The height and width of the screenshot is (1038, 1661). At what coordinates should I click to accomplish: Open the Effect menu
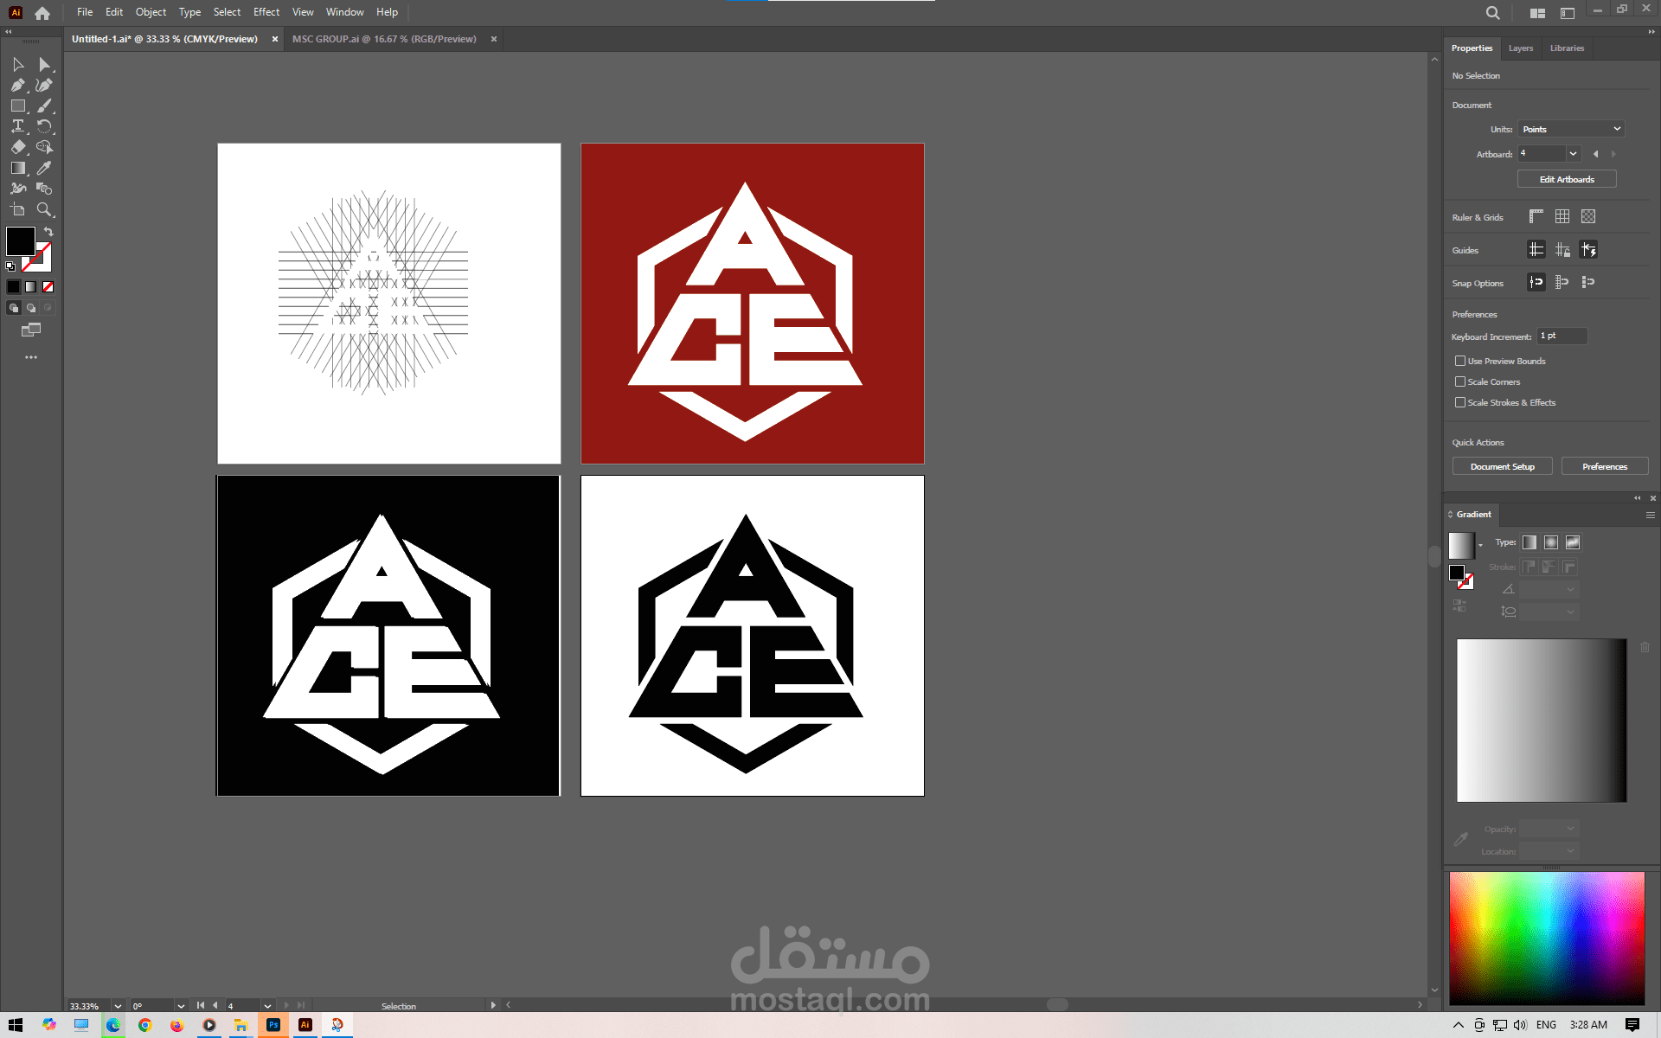[x=266, y=12]
